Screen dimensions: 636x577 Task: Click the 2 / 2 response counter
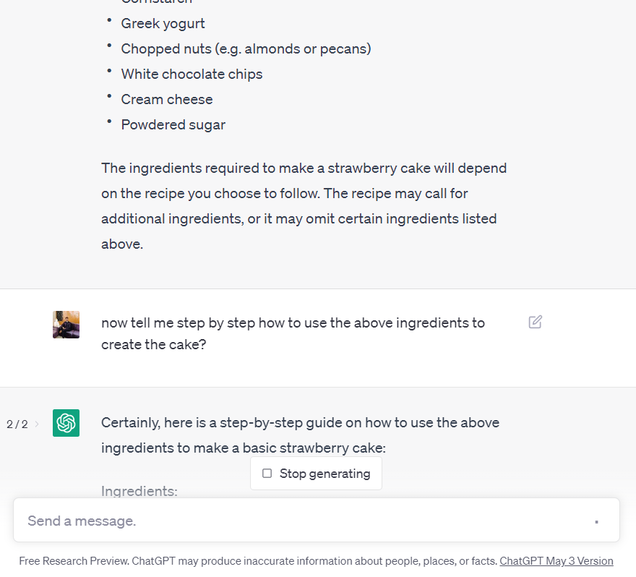click(x=17, y=424)
